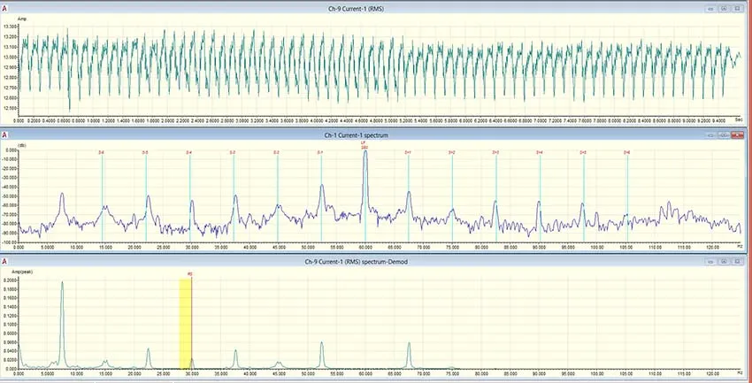Click the 12.500 y-axis value in RMS window
Viewport: 752px width, 383px height.
tap(10, 108)
